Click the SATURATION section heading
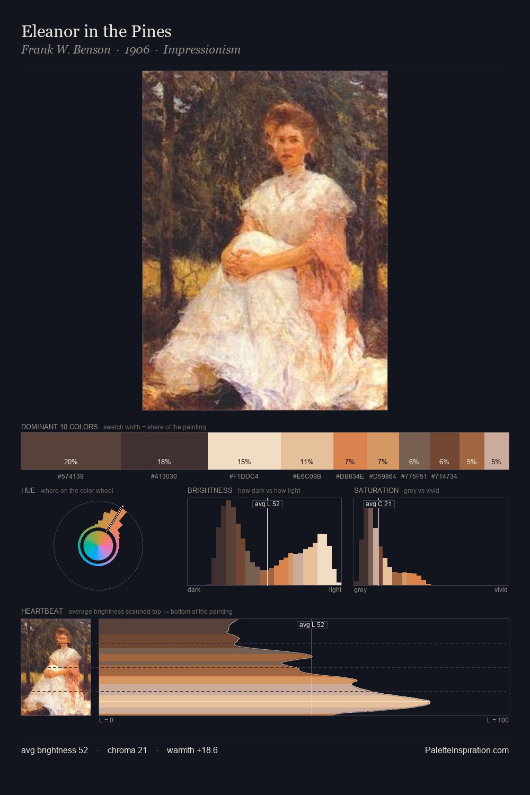This screenshot has height=795, width=530. click(376, 490)
